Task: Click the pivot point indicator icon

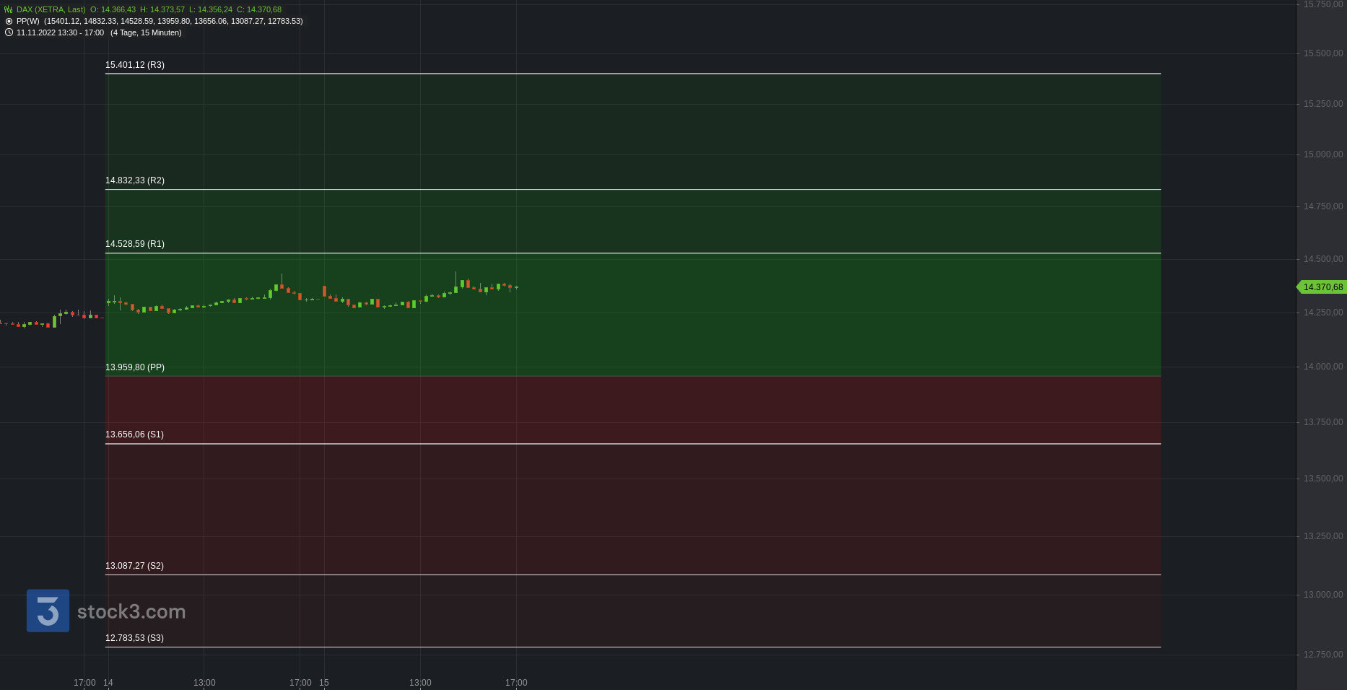Action: [x=9, y=21]
